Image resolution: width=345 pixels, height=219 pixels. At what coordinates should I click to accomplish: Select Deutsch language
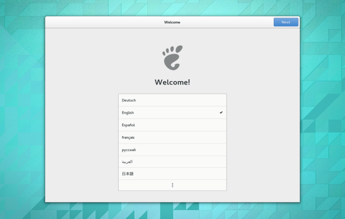click(172, 100)
